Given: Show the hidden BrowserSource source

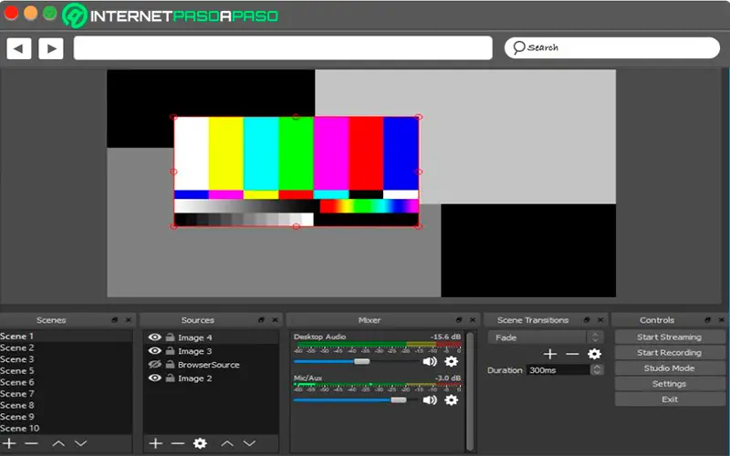Looking at the screenshot, I should tap(154, 364).
